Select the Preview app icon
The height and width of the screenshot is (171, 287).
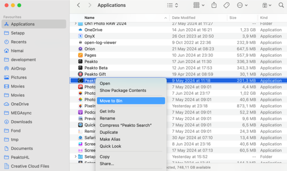(x=80, y=118)
